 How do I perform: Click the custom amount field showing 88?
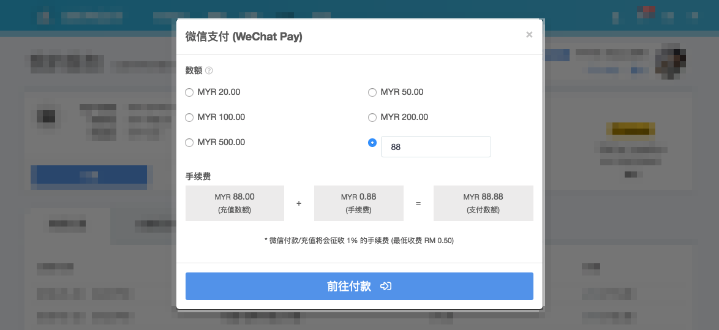435,147
